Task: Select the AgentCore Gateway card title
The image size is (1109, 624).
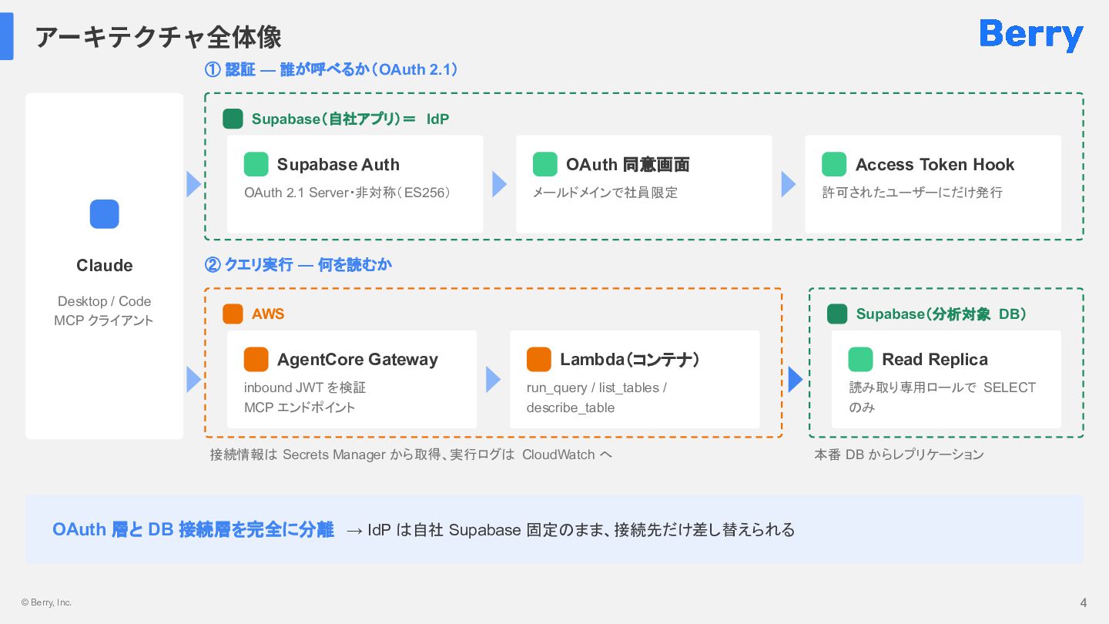Action: click(x=357, y=359)
